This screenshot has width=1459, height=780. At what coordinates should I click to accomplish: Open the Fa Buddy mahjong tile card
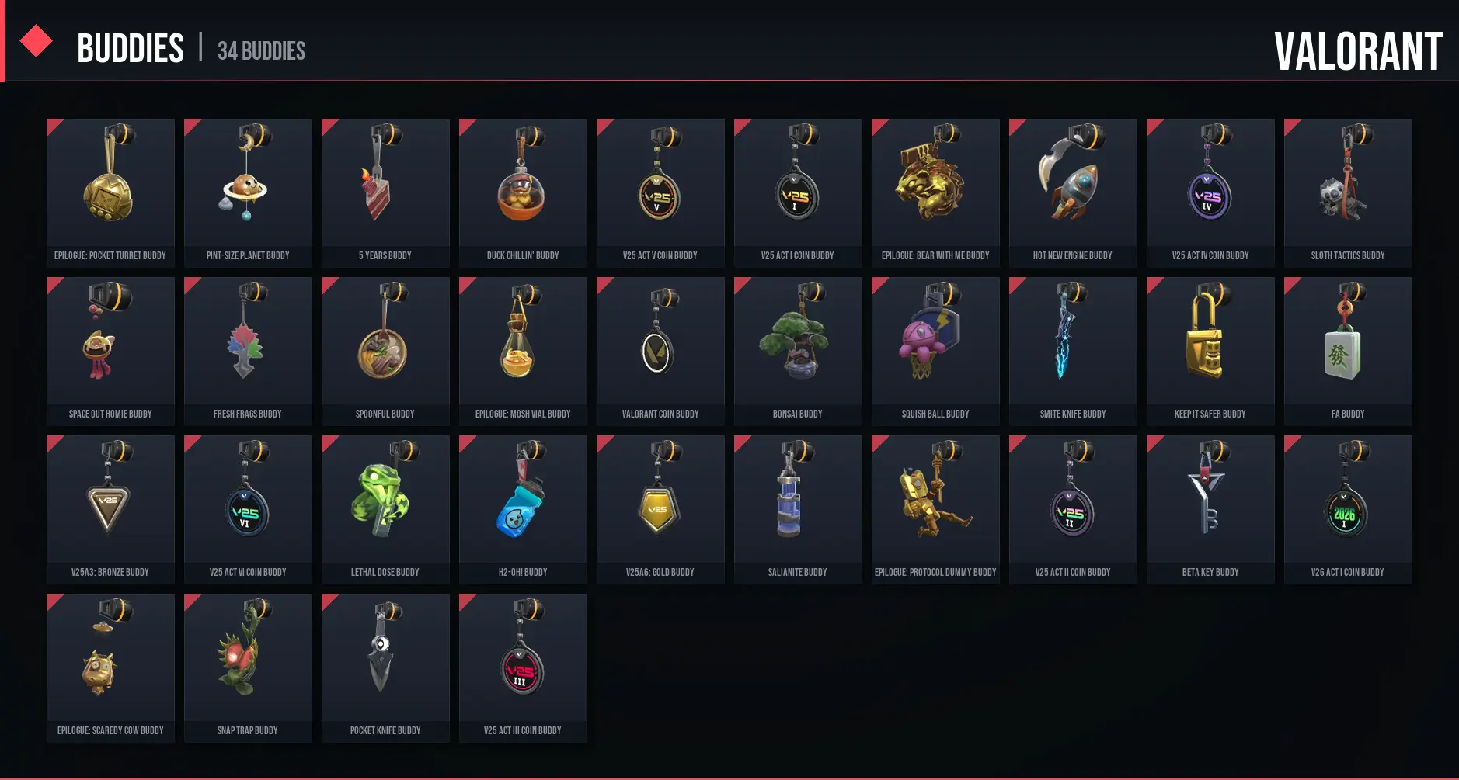pos(1348,352)
